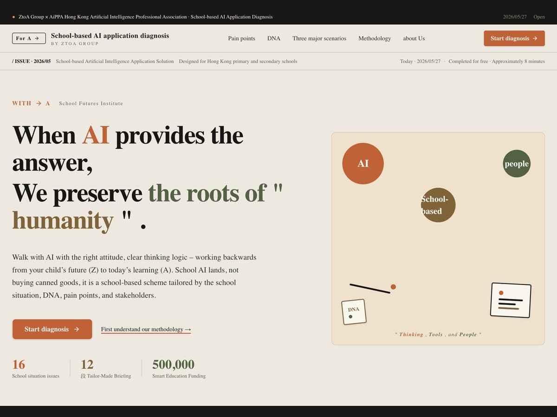Click the 'Thinking, Tools, and People' caption
This screenshot has height=417, width=557.
point(438,335)
